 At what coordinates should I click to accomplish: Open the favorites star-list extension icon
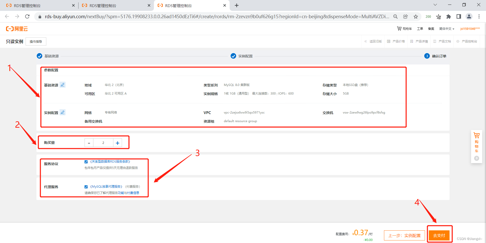pos(438,16)
